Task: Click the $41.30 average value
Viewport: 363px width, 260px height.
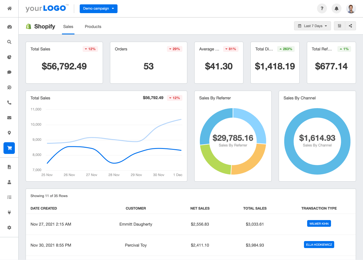Action: pos(219,66)
